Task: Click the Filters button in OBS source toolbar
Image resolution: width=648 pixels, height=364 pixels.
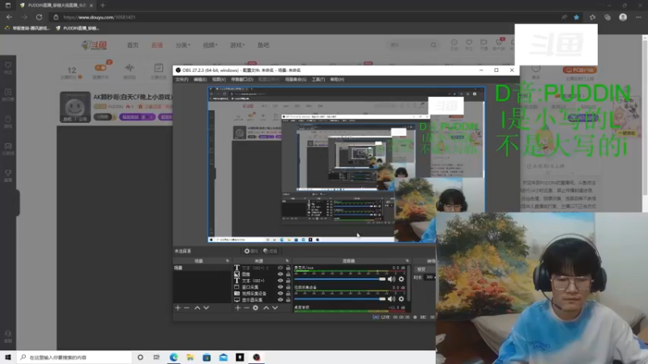Action: point(271,251)
